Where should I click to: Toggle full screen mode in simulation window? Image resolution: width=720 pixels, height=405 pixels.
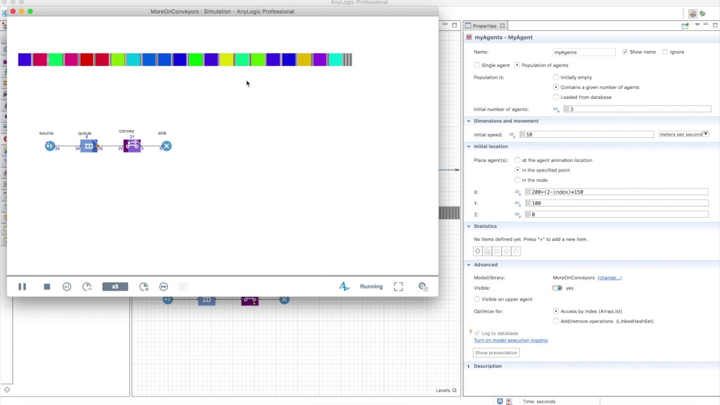coord(398,287)
